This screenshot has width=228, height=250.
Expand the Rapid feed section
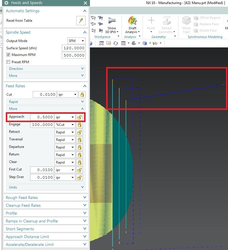click(46, 102)
